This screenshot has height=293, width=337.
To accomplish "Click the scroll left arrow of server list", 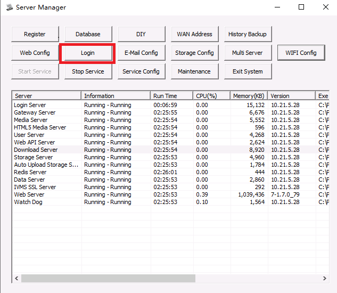I will pos(17,279).
